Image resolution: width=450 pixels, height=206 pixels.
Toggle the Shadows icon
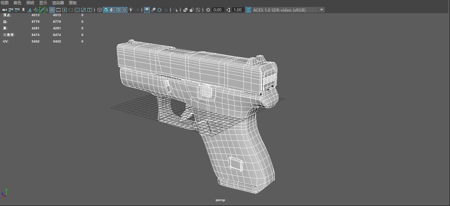(x=138, y=10)
